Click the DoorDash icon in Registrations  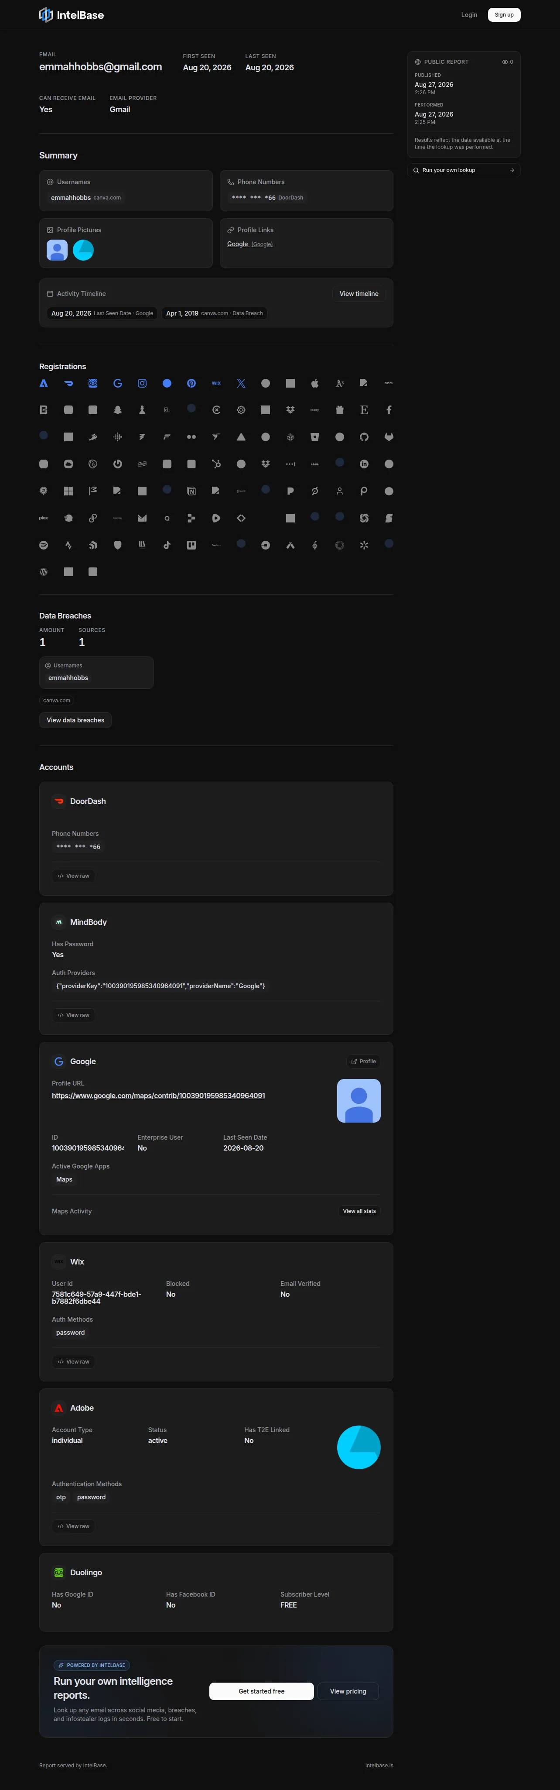[68, 383]
